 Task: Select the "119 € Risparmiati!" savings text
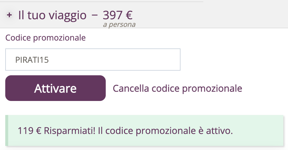click(57, 131)
